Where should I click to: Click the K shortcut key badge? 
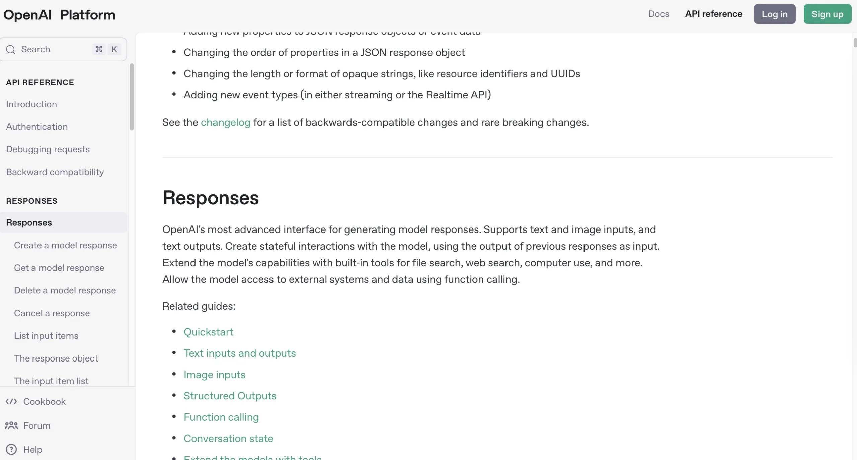coord(114,49)
